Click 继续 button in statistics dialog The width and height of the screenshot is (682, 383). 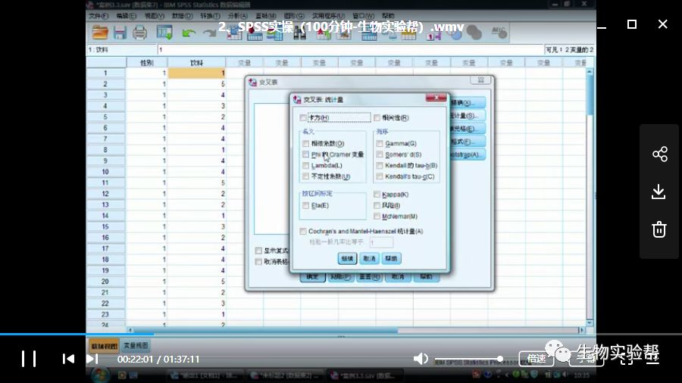[347, 259]
